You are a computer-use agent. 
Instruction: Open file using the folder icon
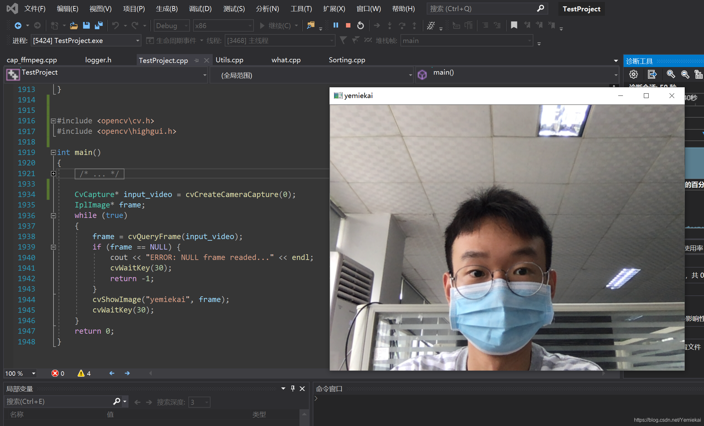coord(74,25)
